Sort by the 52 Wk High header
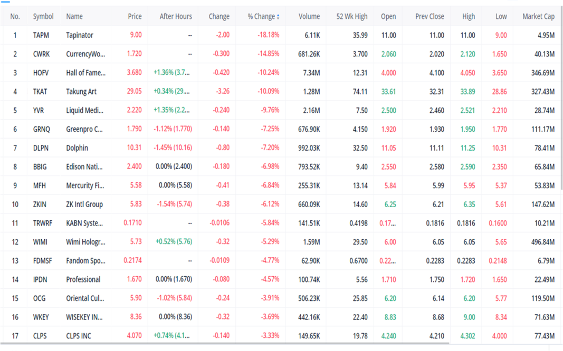The height and width of the screenshot is (351, 563). pyautogui.click(x=351, y=16)
